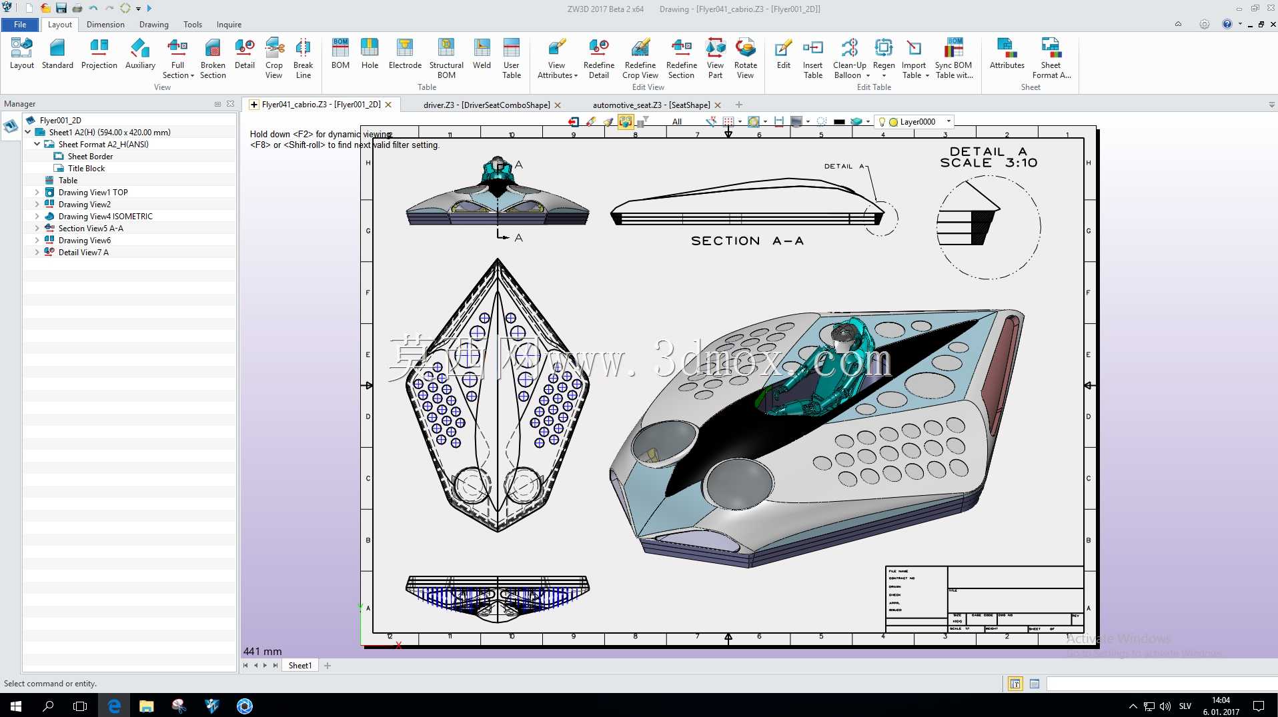Switch to driver.Z3 document tab
The height and width of the screenshot is (717, 1278).
tap(486, 105)
